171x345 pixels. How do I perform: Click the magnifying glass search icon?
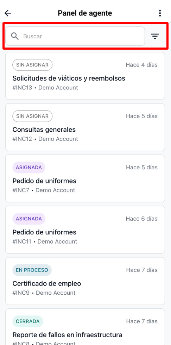(x=15, y=36)
